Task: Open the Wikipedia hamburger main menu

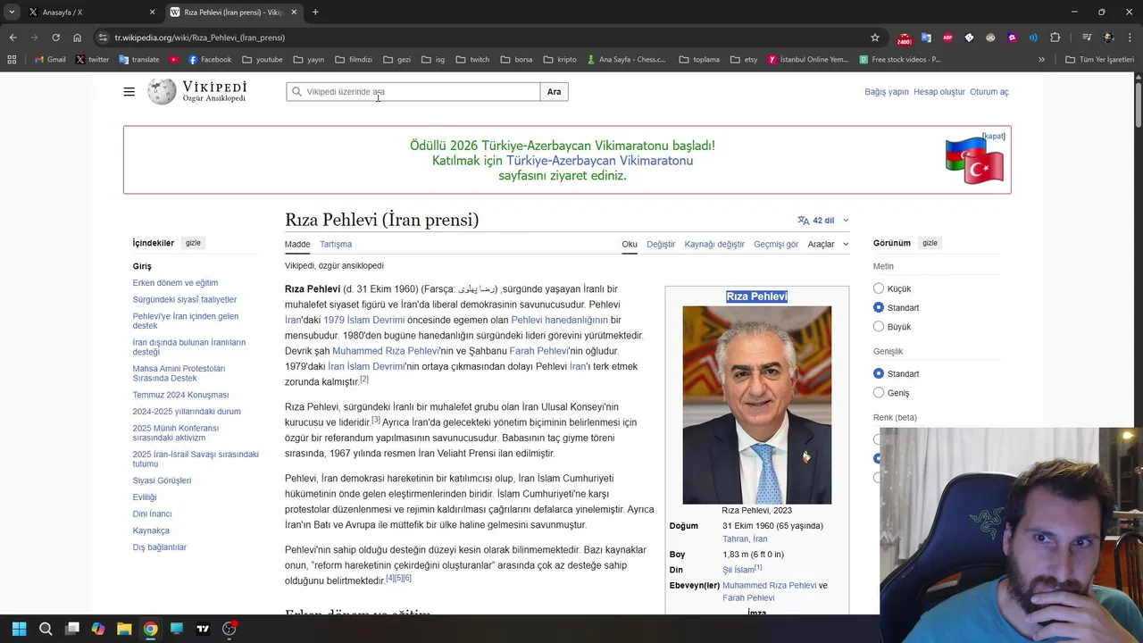Action: pyautogui.click(x=129, y=92)
